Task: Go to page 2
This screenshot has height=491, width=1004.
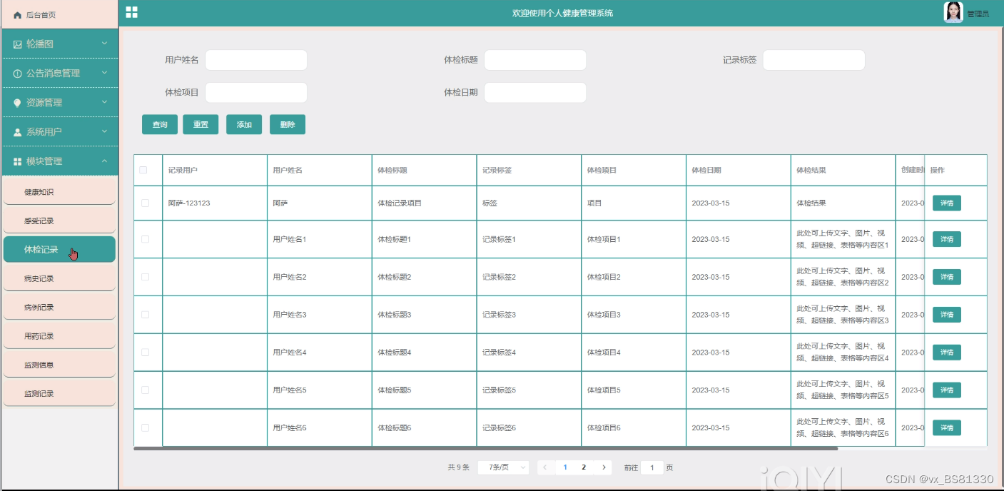Action: coord(584,467)
